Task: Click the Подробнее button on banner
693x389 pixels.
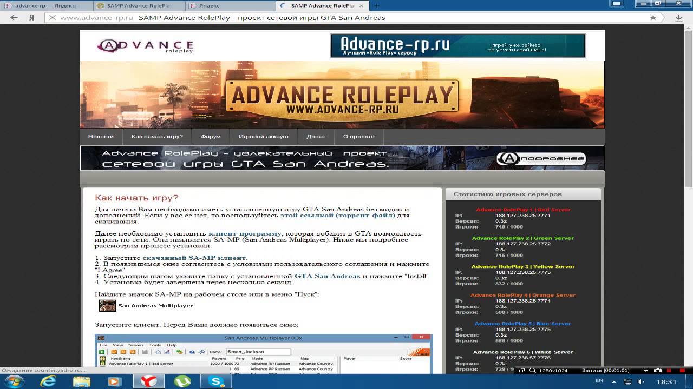Action: pyautogui.click(x=541, y=159)
